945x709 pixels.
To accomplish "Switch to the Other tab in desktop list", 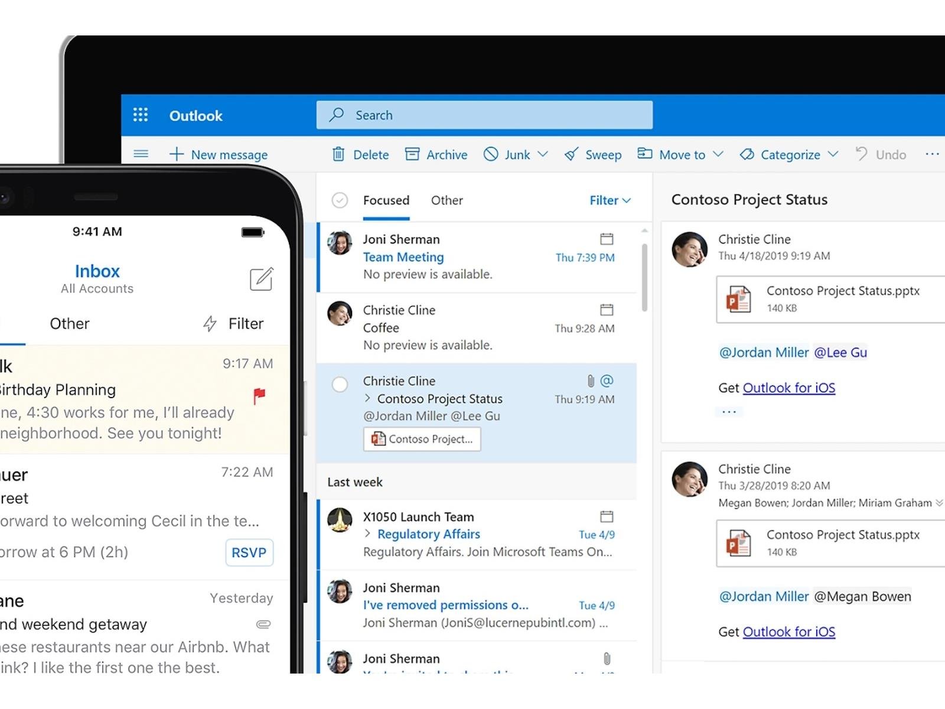I will pos(447,200).
